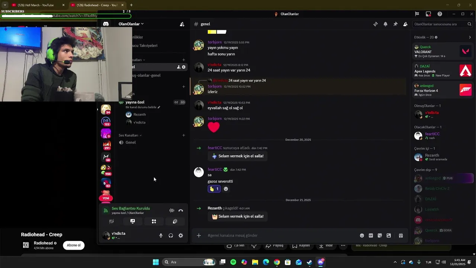This screenshot has height=268, width=476.
Task: Wave to Rezanth with the Selam vermek button
Action: (238, 217)
